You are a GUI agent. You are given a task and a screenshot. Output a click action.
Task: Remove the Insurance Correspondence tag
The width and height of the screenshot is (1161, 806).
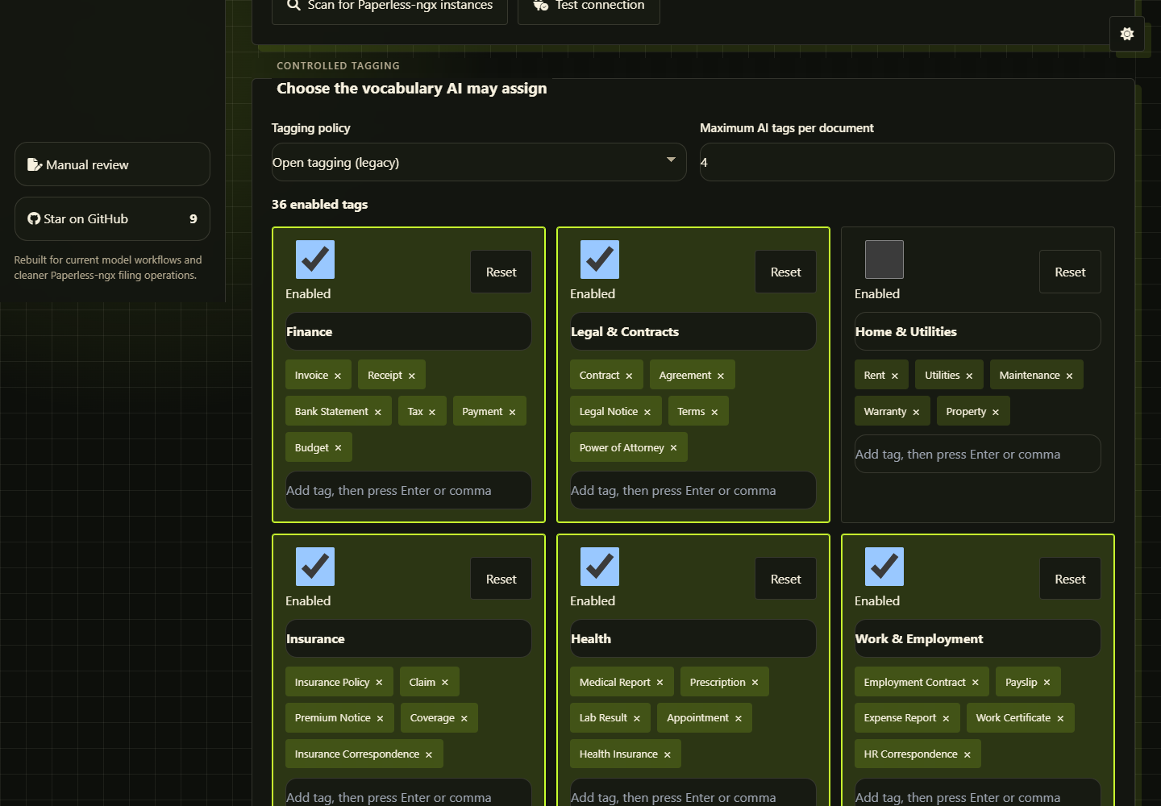coord(429,755)
